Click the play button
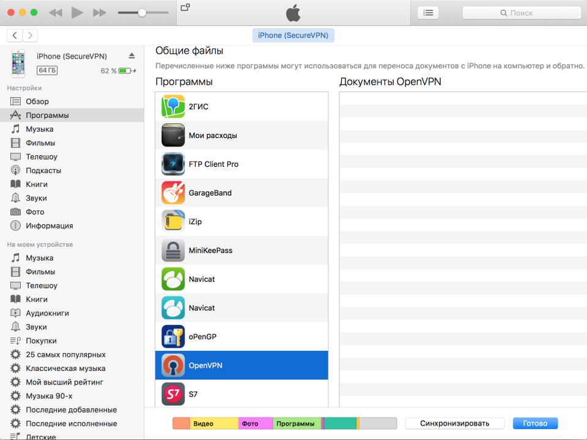This screenshot has width=587, height=440. click(77, 13)
